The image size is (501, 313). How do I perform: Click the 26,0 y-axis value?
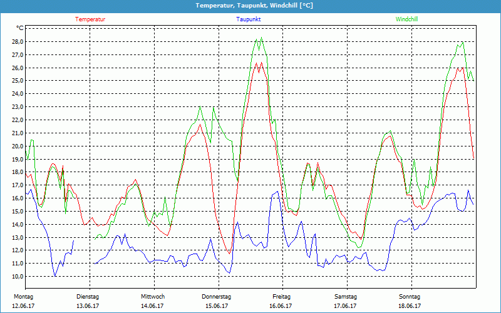point(18,68)
